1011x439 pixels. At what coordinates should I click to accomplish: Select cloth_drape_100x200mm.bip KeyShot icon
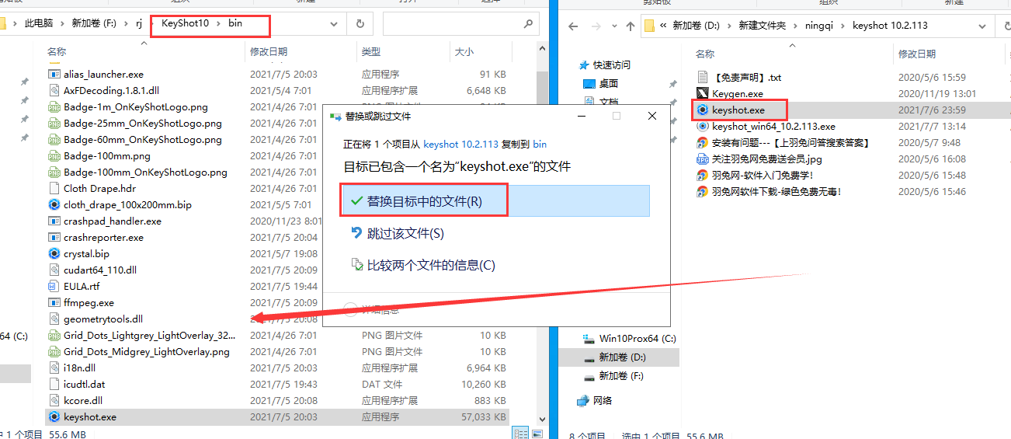coord(54,205)
